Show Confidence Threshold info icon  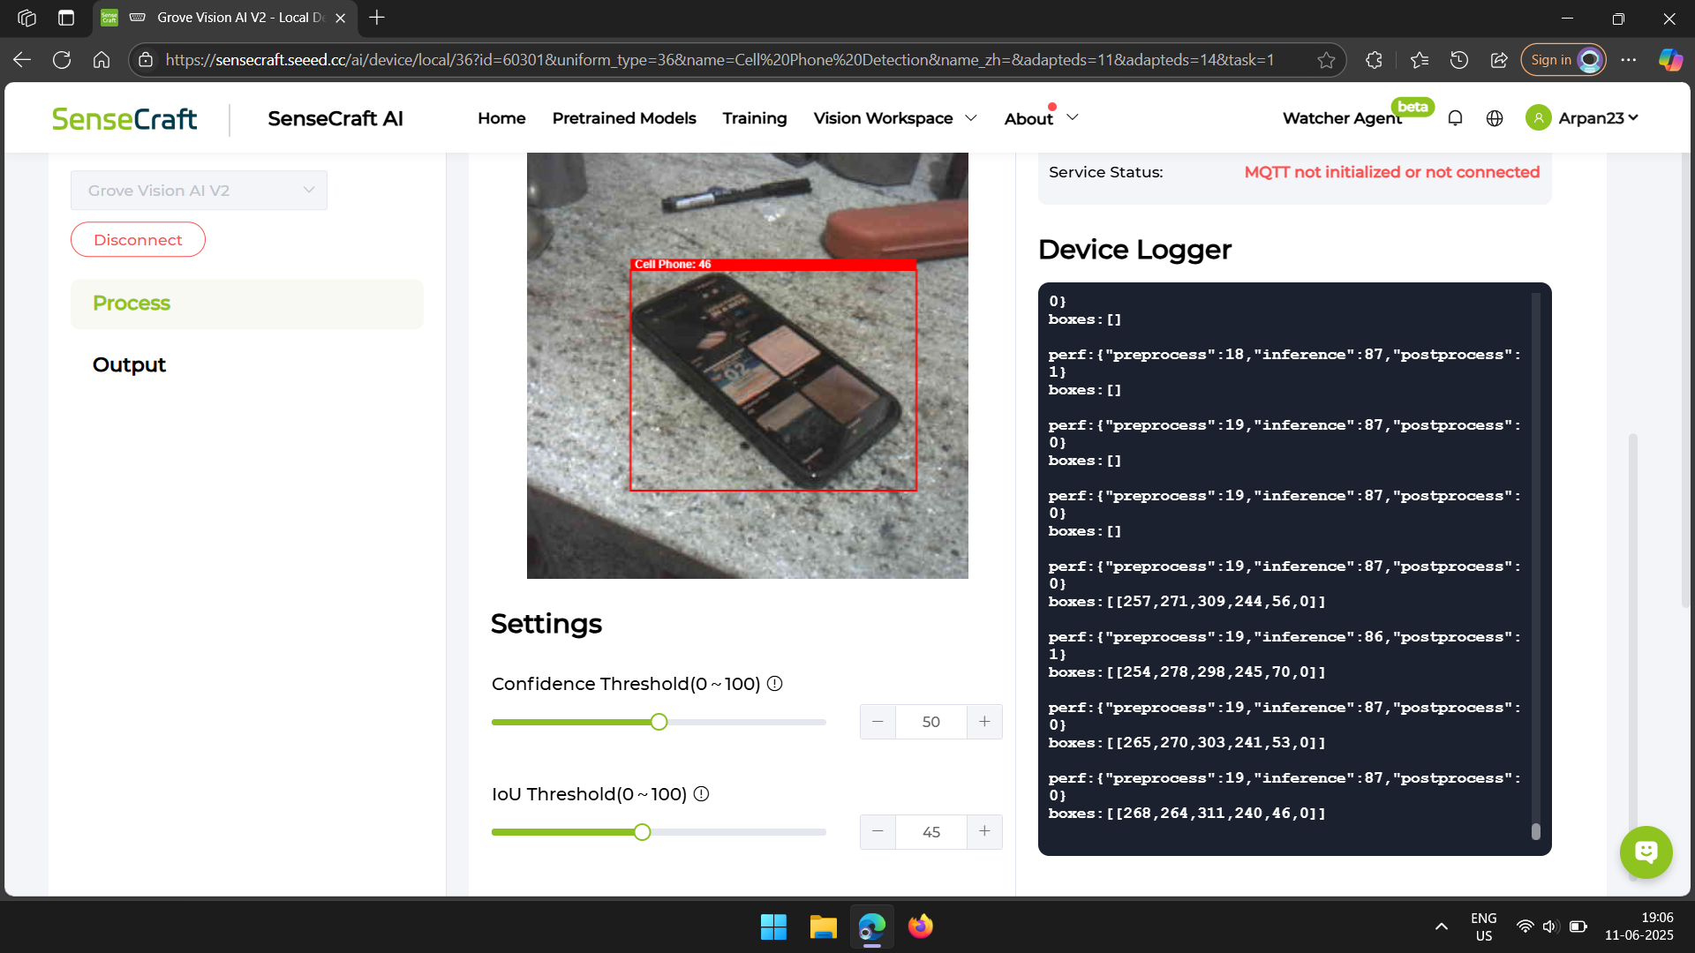[x=774, y=684]
